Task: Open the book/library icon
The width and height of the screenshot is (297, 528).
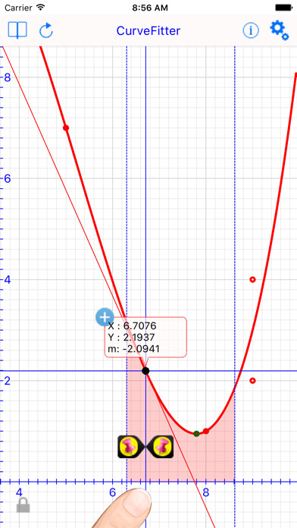Action: [17, 30]
